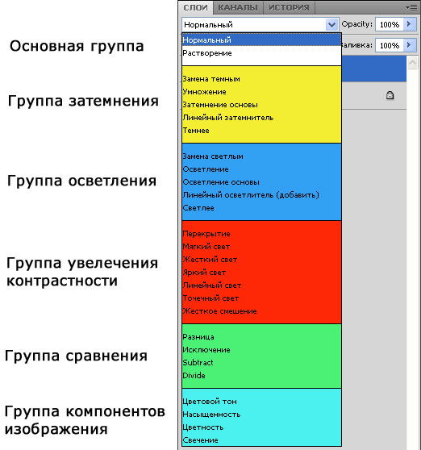Choose Мягкий свет blend mode
The height and width of the screenshot is (450, 421).
click(x=261, y=247)
